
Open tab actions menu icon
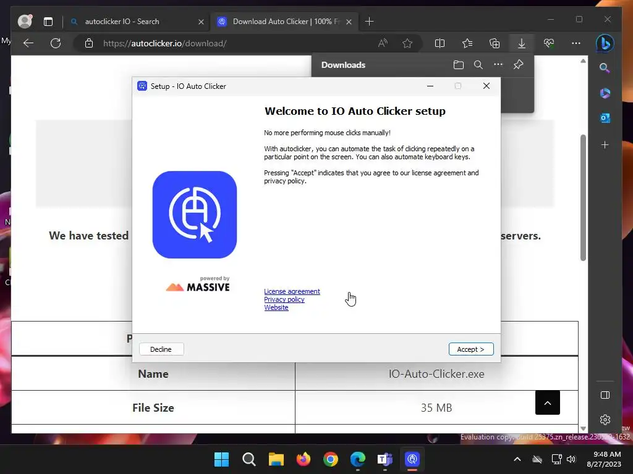48,22
